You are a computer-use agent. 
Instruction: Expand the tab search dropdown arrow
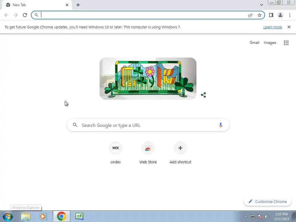tap(261, 5)
